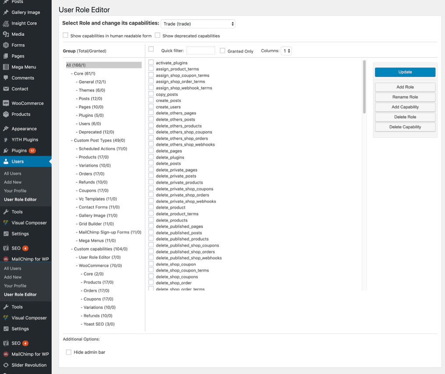445x374 pixels.
Task: Click the Products box icon
Action: pos(6,114)
